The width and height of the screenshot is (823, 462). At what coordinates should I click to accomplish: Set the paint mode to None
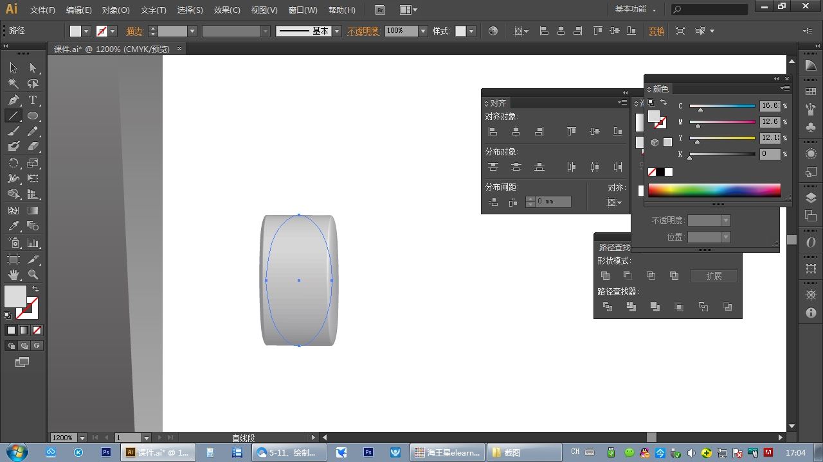37,330
